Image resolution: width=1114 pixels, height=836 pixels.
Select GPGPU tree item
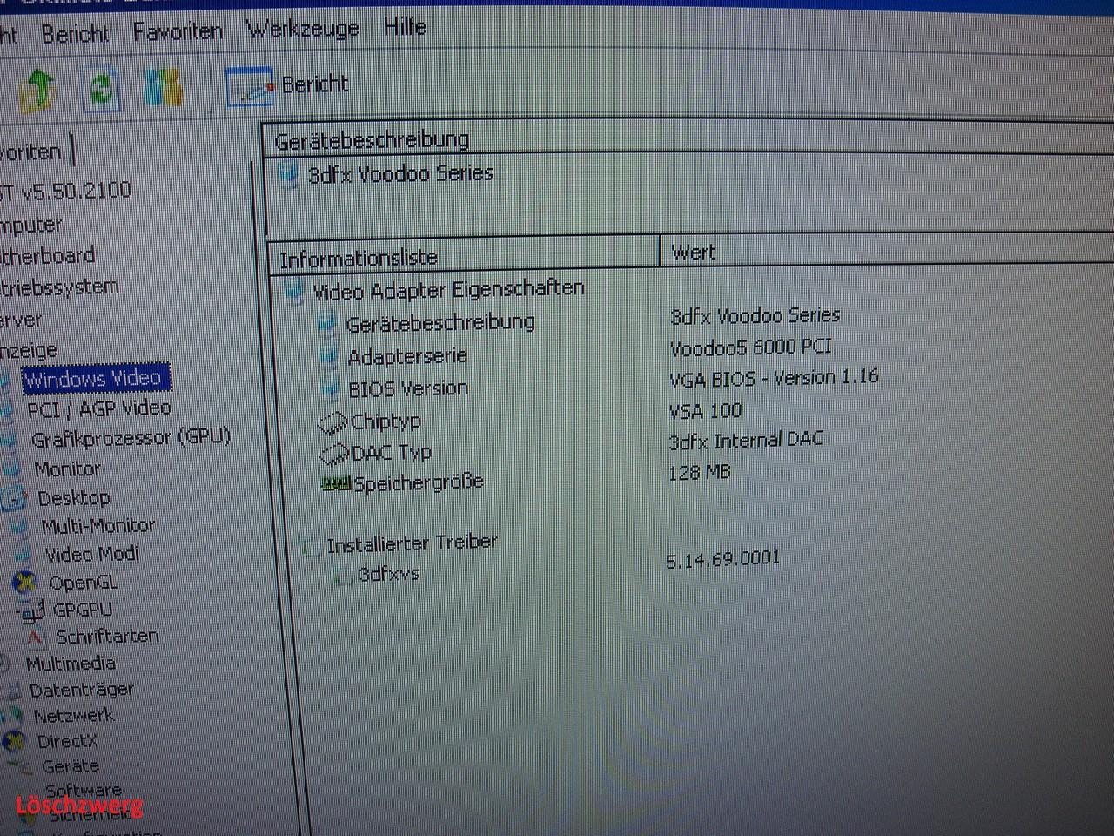[82, 610]
